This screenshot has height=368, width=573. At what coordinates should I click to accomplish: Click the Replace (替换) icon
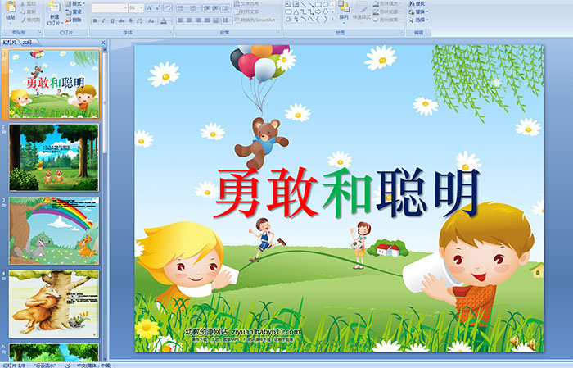pos(417,11)
